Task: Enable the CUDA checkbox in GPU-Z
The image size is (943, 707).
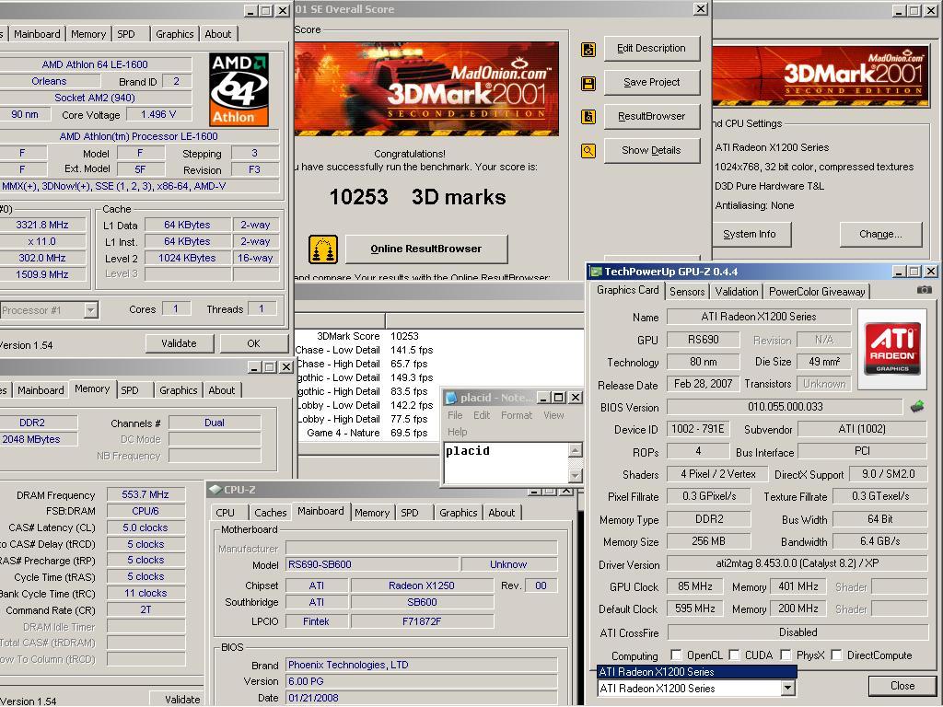Action: point(734,655)
